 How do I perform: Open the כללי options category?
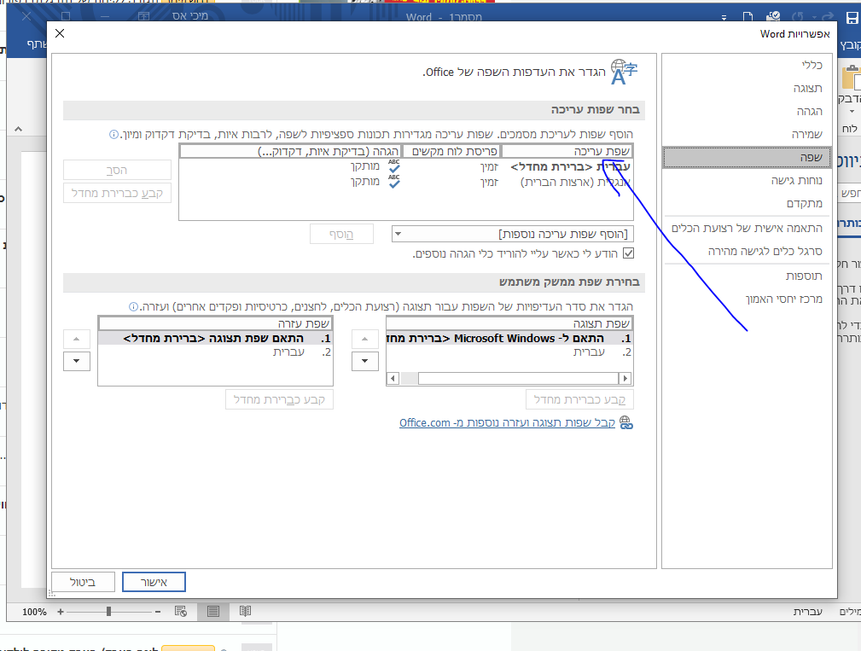point(747,66)
